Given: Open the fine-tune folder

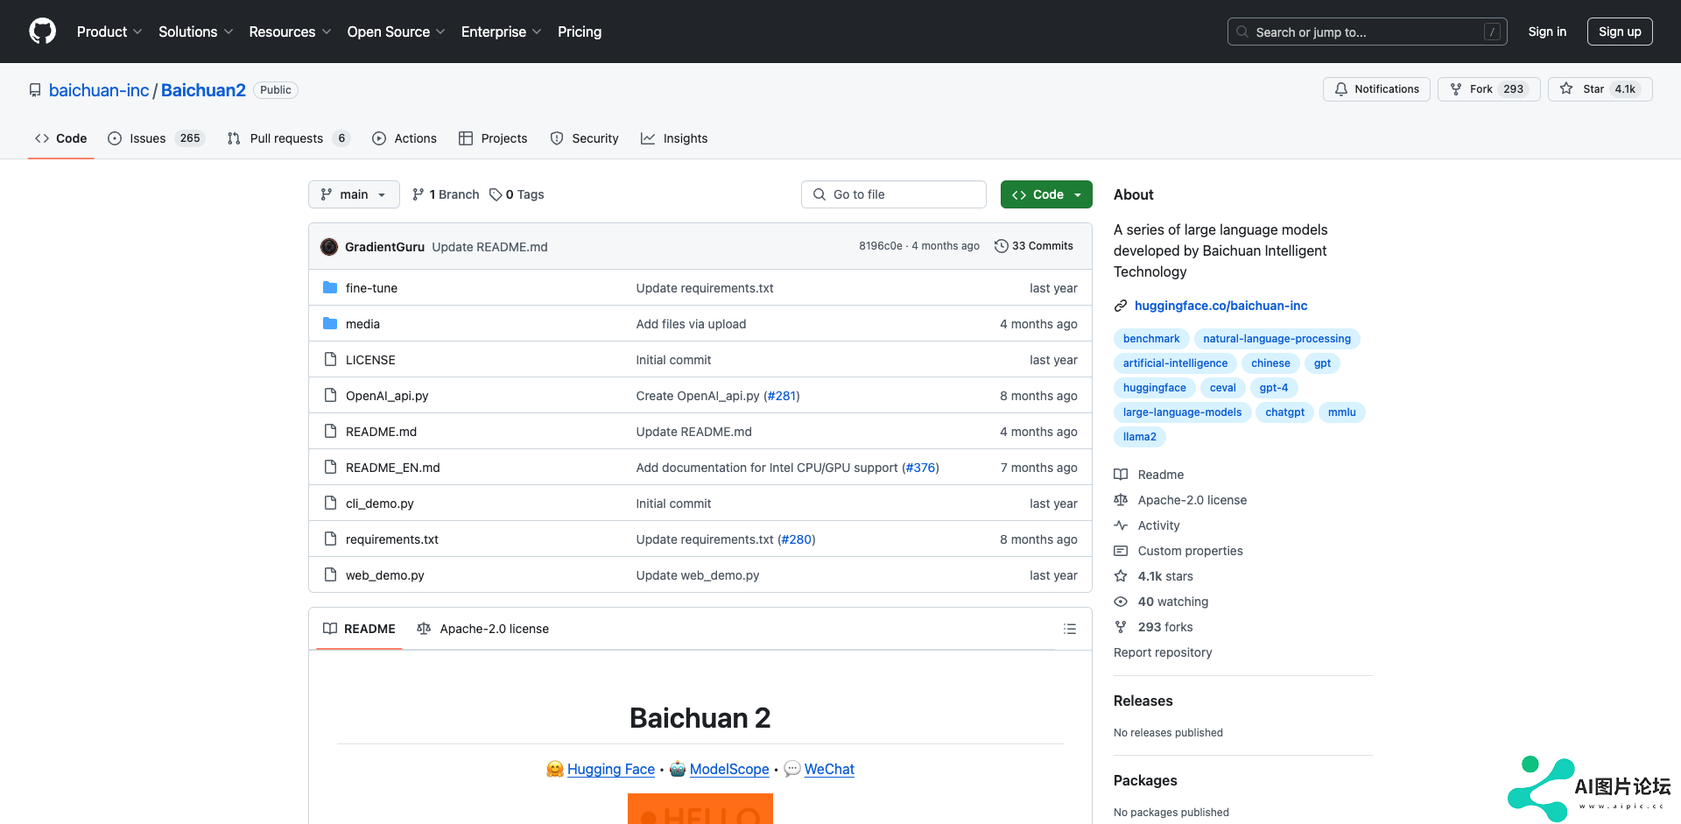Looking at the screenshot, I should click(371, 288).
